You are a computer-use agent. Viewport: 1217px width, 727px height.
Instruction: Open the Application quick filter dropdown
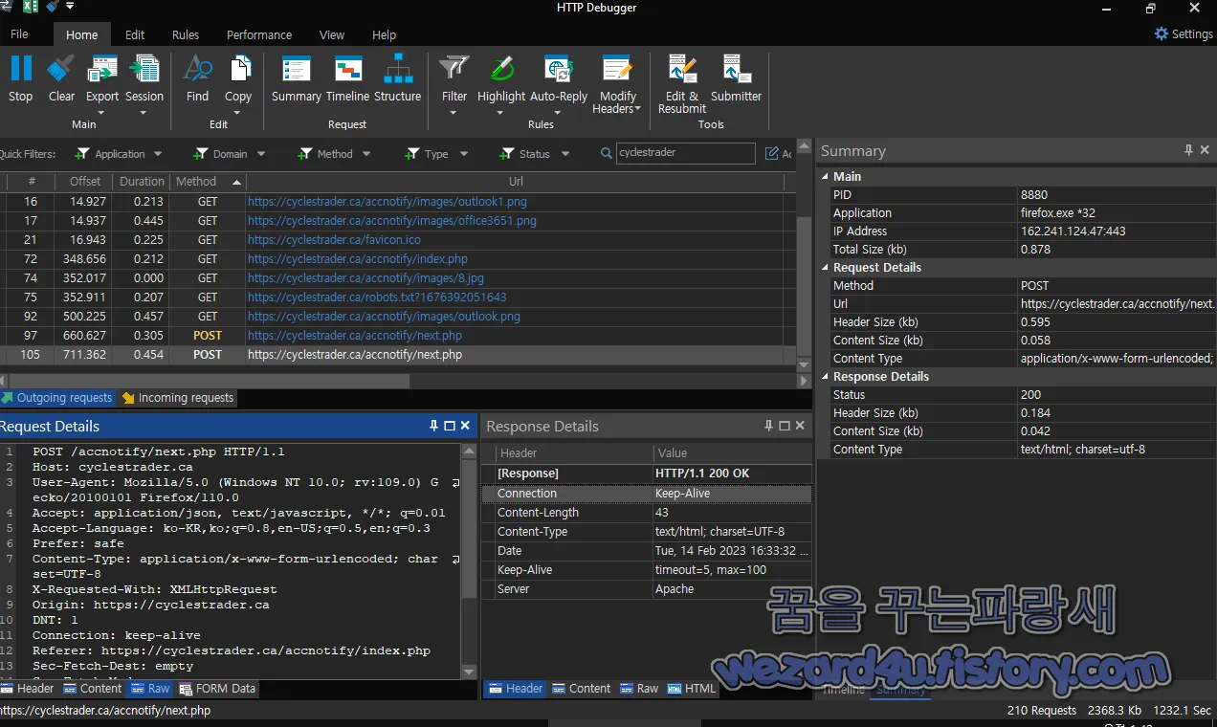pos(158,154)
